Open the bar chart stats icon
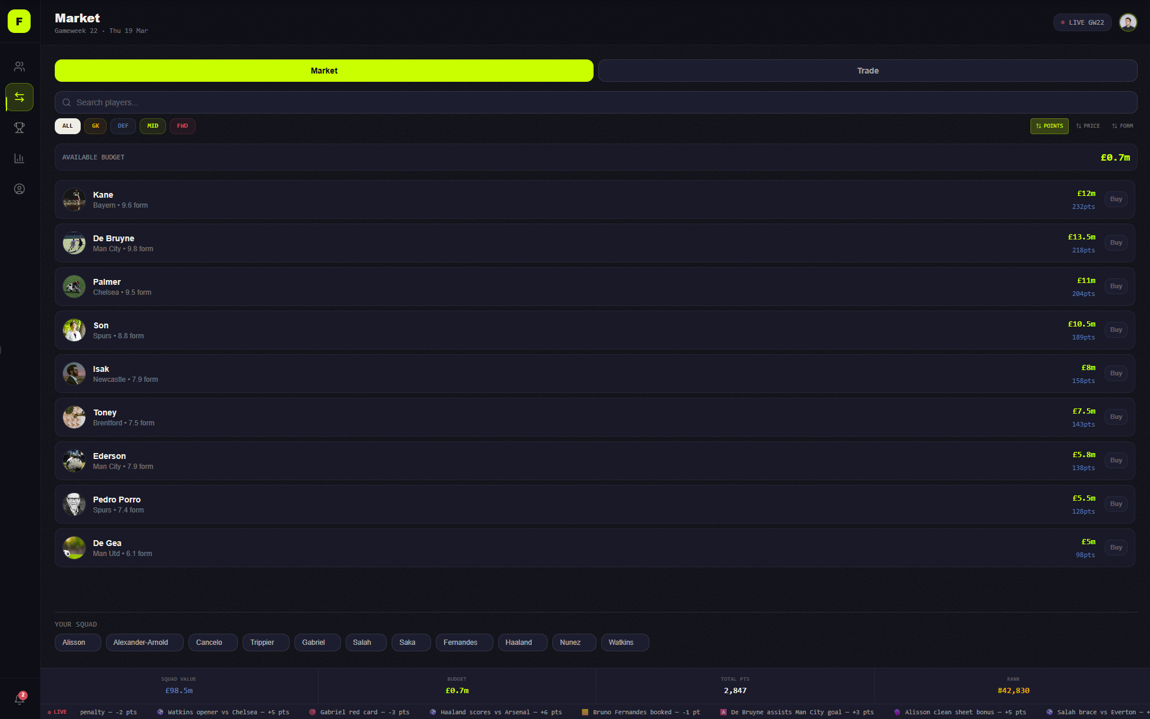The width and height of the screenshot is (1150, 719). pos(19,158)
